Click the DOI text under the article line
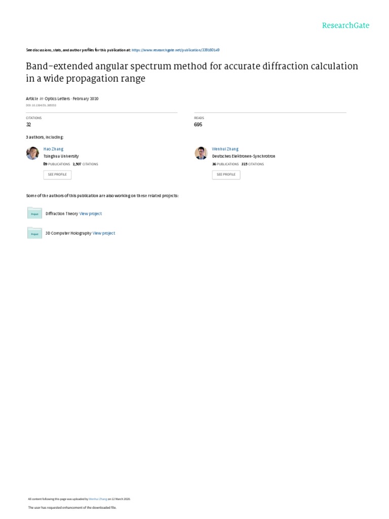 (41, 105)
